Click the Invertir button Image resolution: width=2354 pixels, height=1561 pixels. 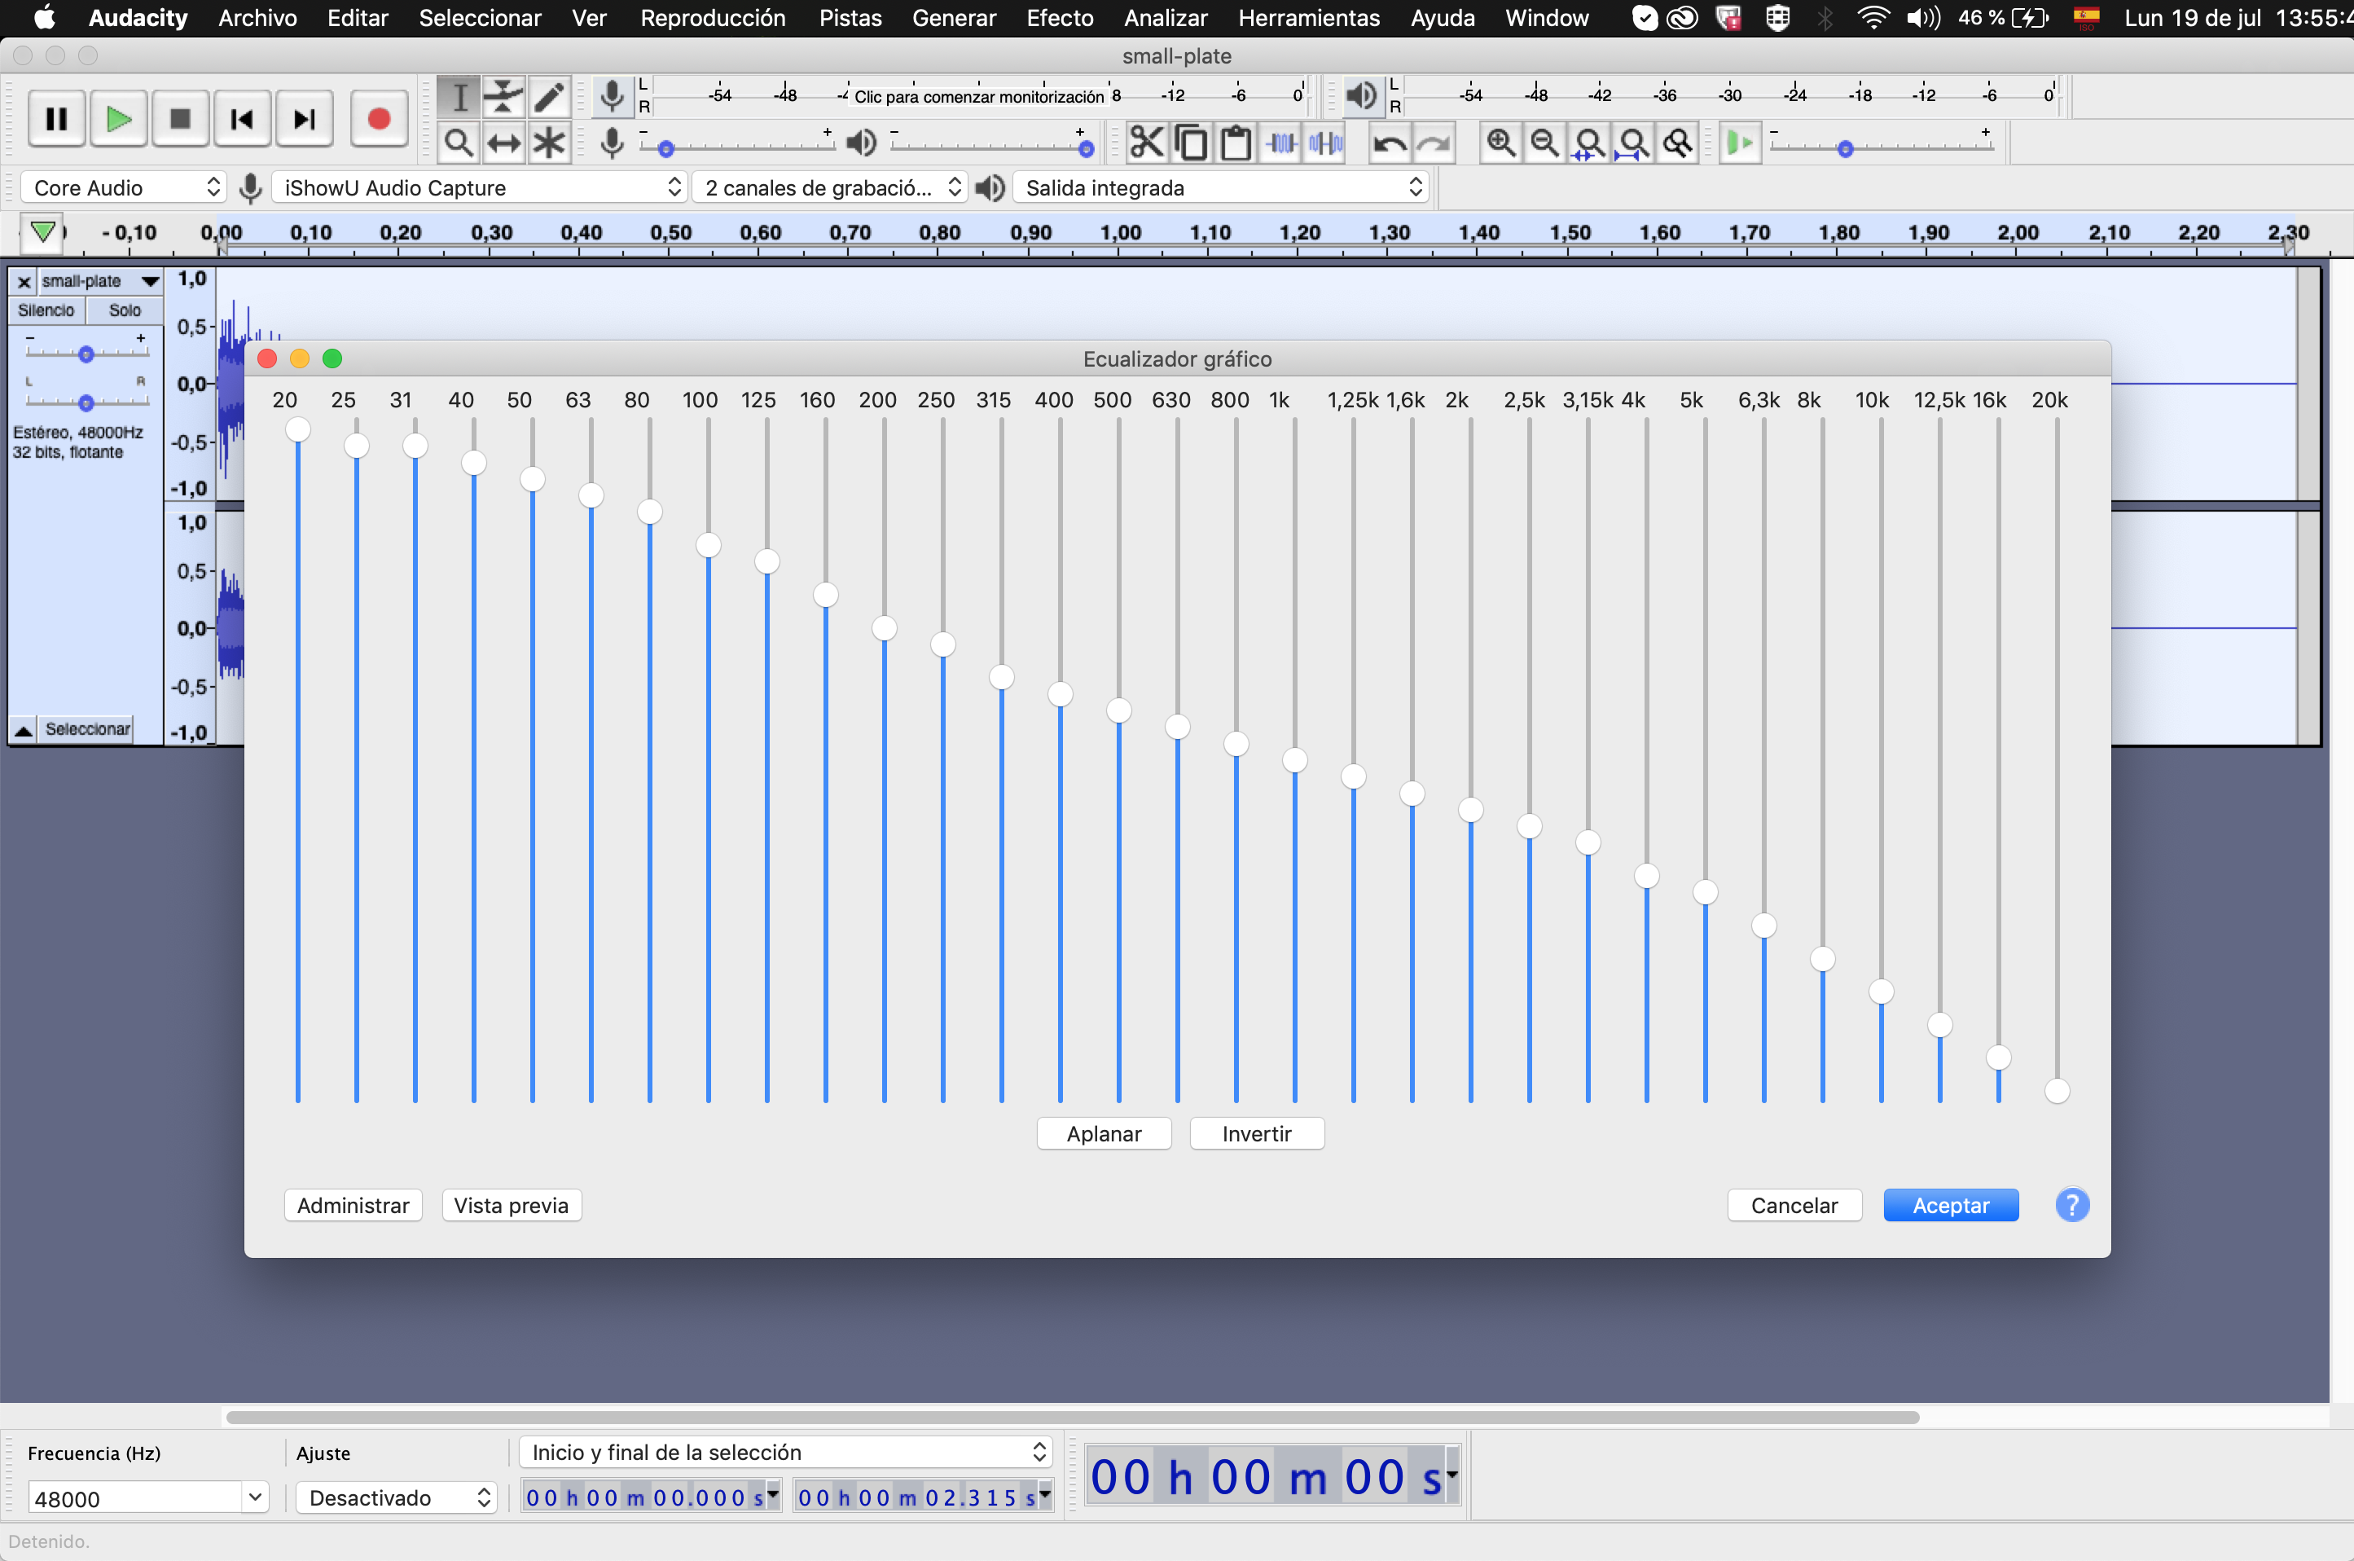[1257, 1134]
